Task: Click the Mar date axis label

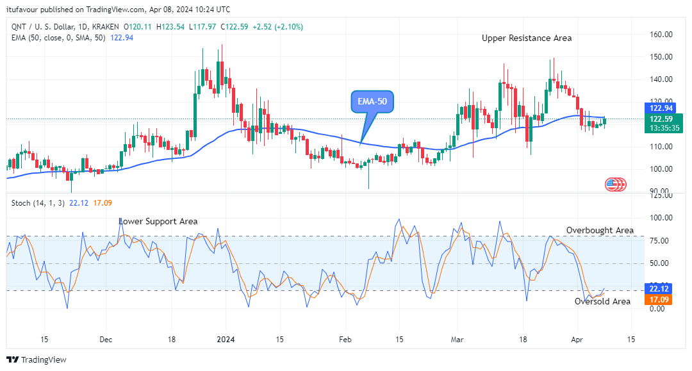Action: click(x=457, y=339)
